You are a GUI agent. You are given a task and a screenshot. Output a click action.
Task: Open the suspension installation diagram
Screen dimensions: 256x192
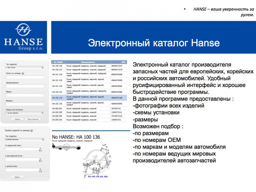tap(97, 161)
